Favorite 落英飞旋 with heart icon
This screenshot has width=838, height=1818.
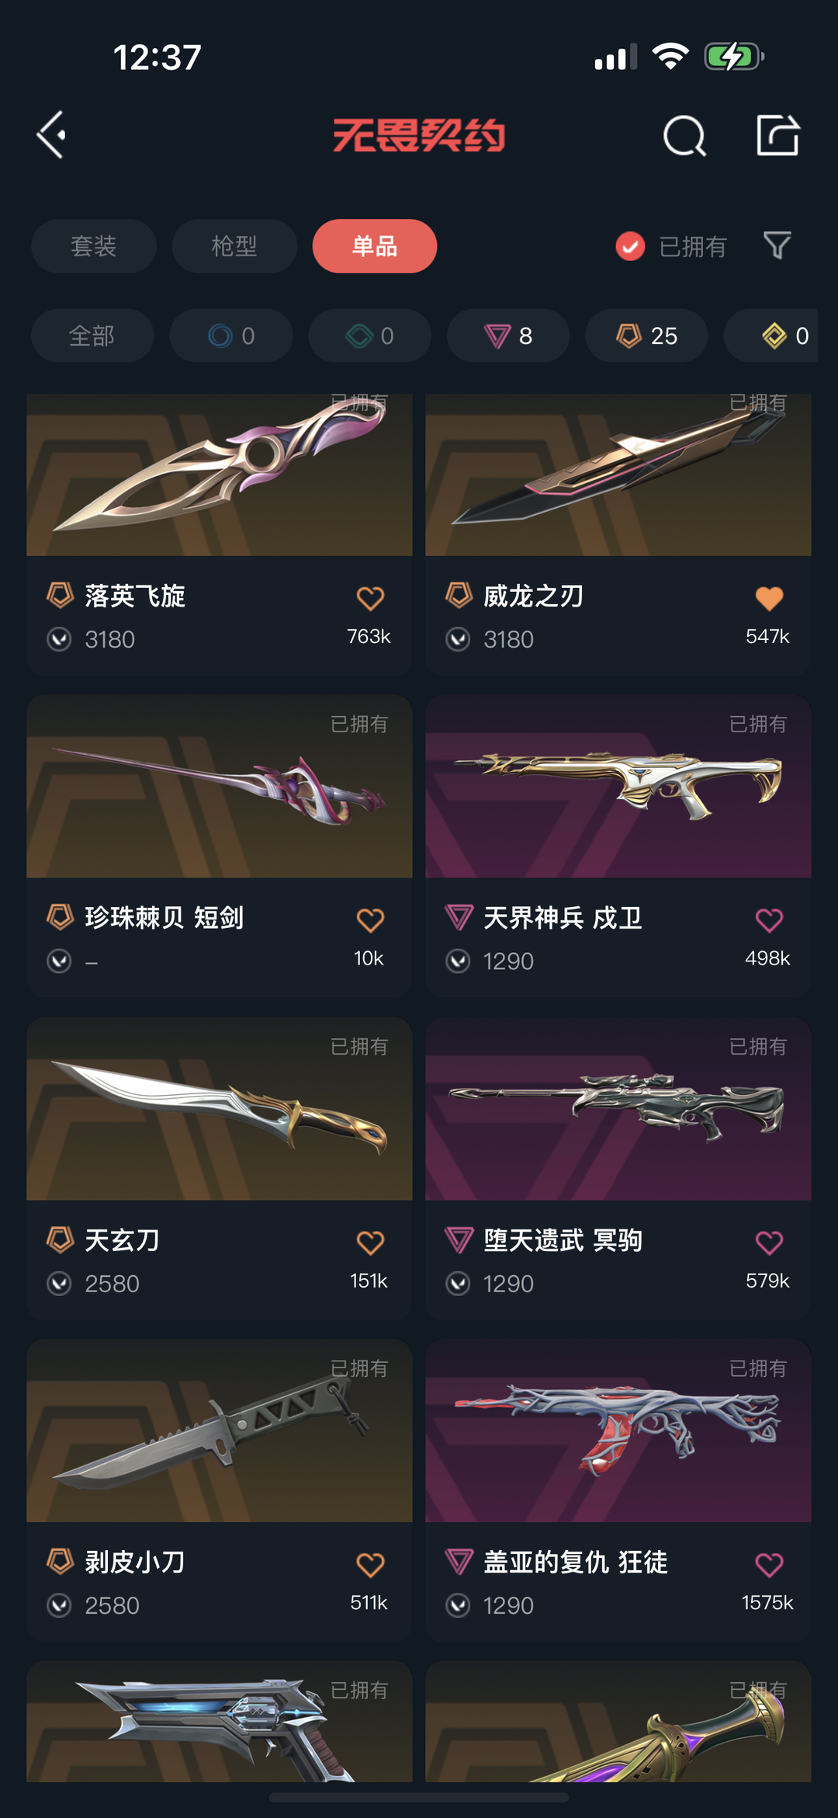click(370, 598)
